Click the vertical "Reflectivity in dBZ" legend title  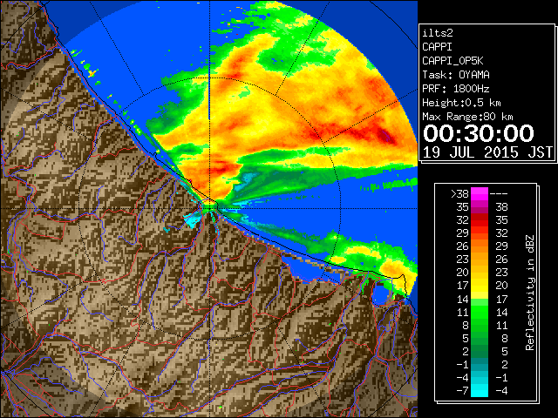[530, 293]
